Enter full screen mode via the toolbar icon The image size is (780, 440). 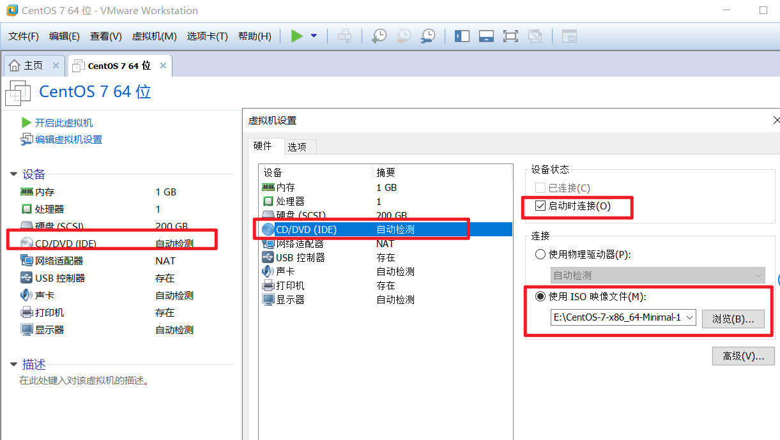point(510,36)
